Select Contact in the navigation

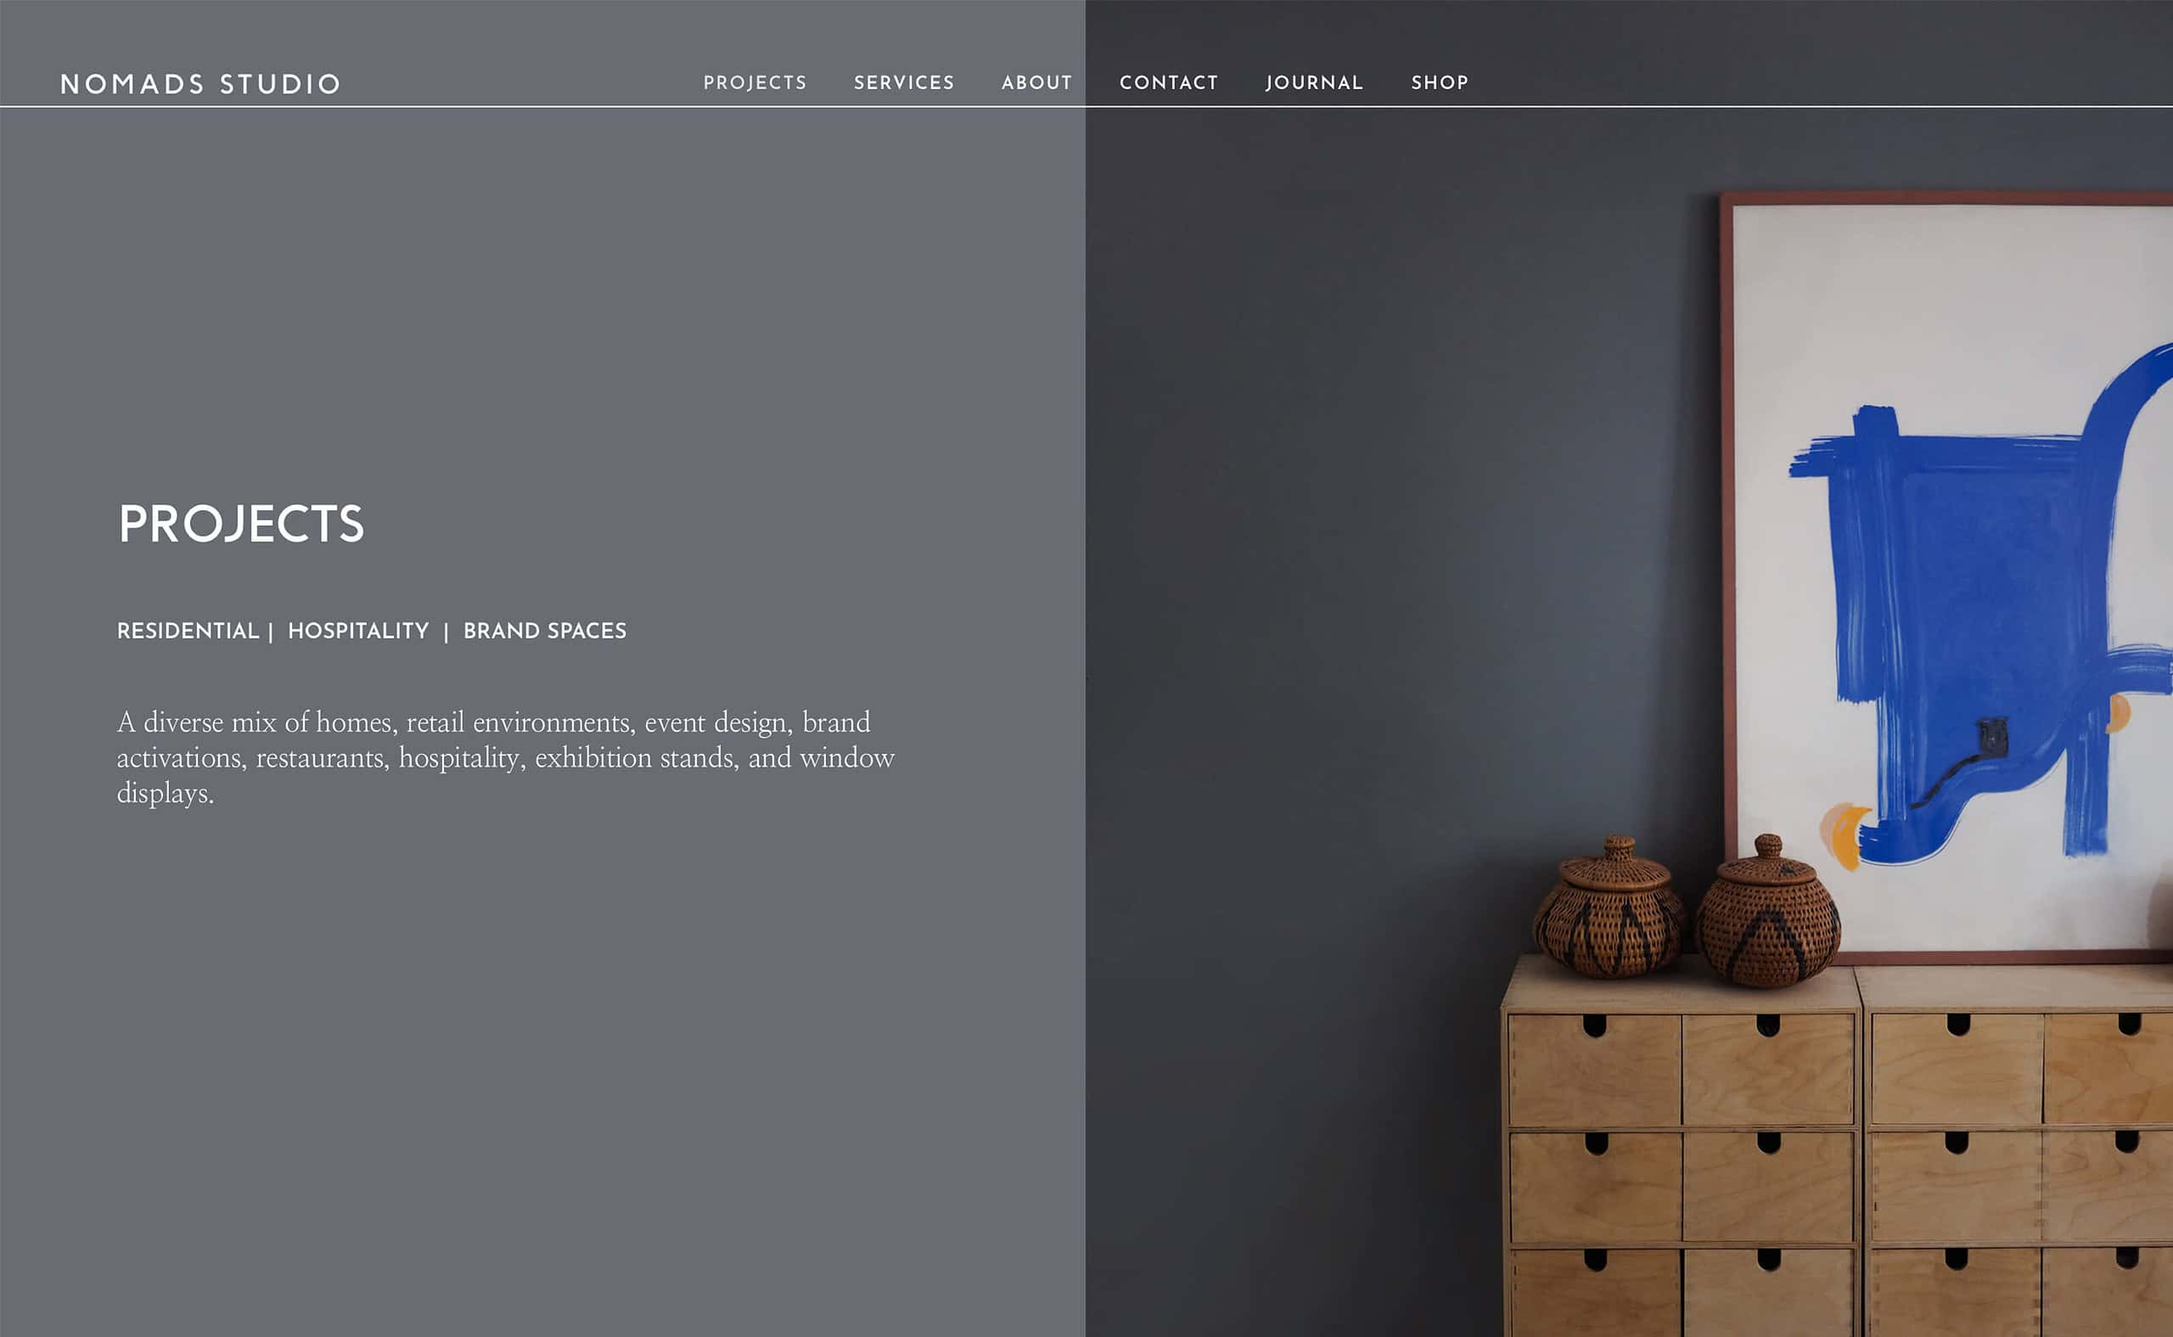coord(1169,82)
